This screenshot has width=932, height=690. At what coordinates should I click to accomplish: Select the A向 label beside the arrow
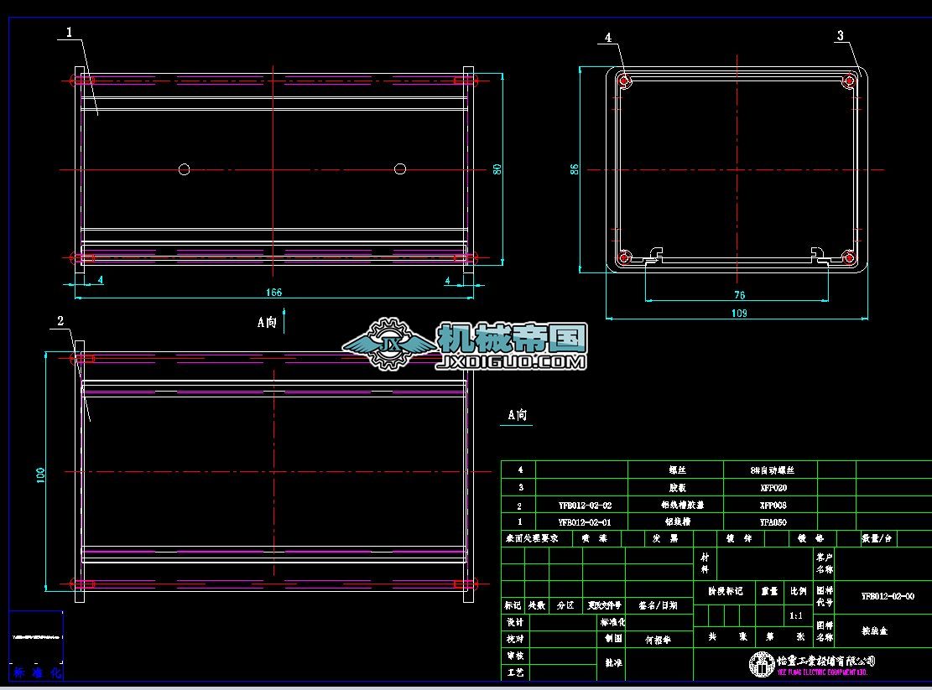[x=267, y=322]
